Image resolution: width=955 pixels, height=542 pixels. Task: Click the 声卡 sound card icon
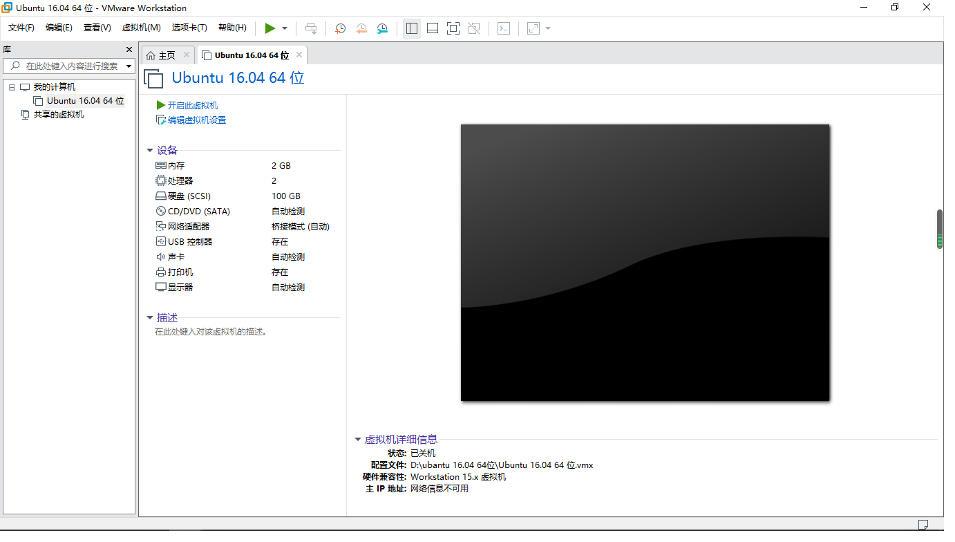pyautogui.click(x=161, y=257)
